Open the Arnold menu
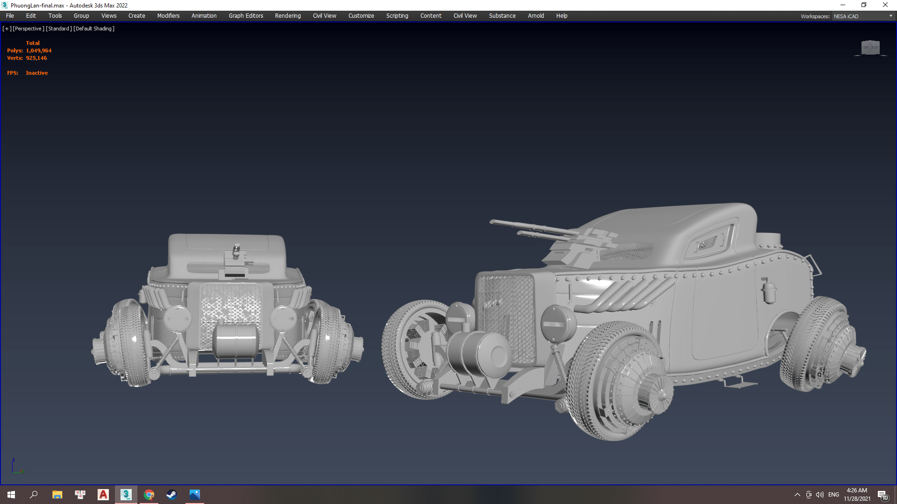Viewport: 897px width, 504px height. 535,16
